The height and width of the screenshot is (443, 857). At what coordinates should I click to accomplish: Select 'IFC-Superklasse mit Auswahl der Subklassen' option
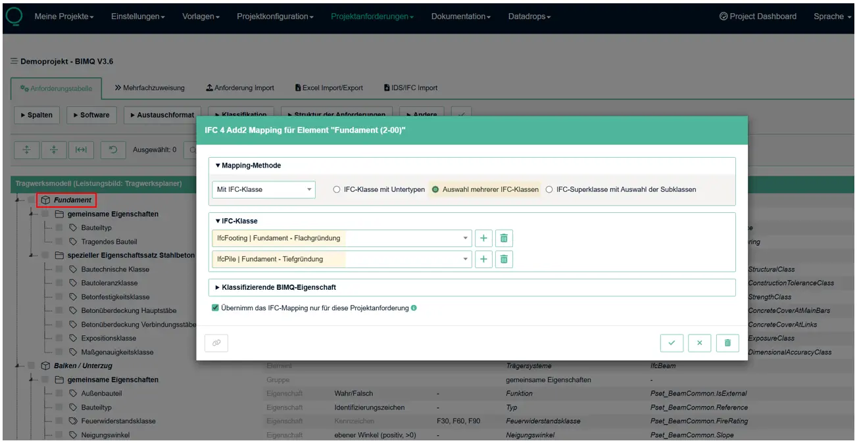point(550,189)
